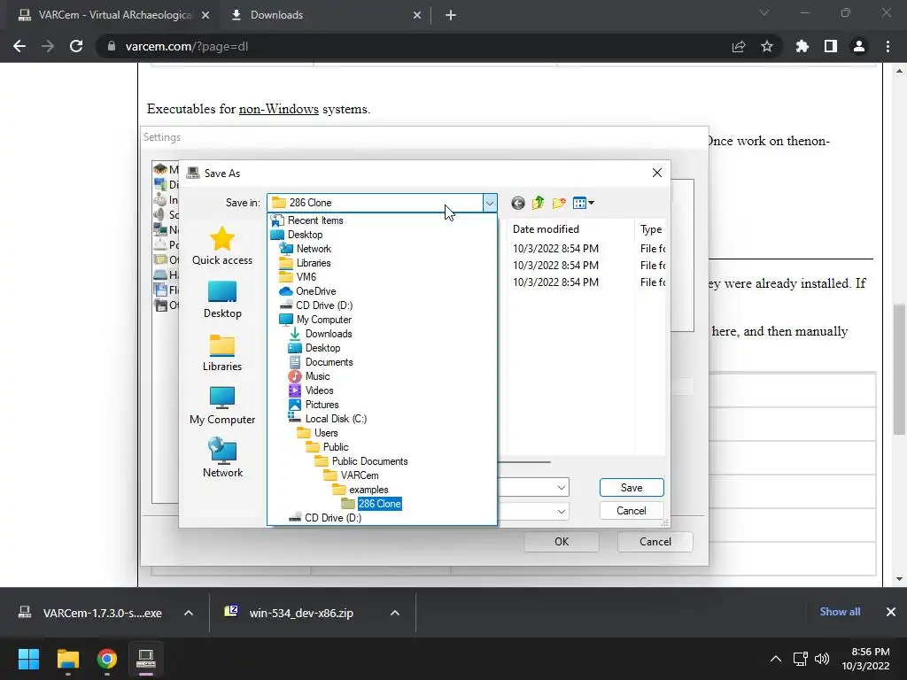Click Cancel in the Settings dialog
907x680 pixels.
coord(655,542)
